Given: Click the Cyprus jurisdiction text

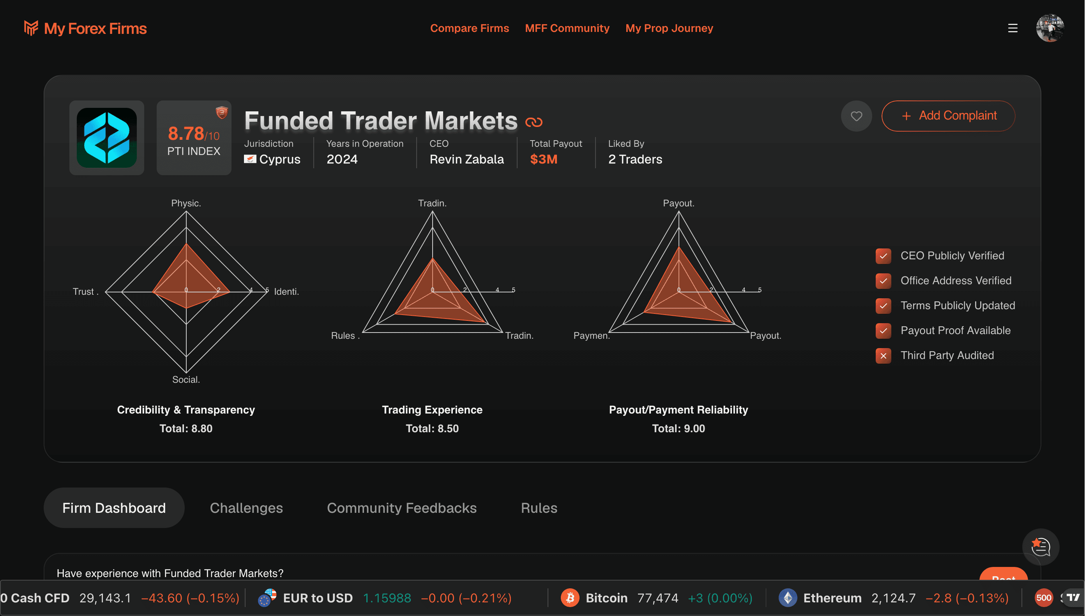Looking at the screenshot, I should click(280, 159).
